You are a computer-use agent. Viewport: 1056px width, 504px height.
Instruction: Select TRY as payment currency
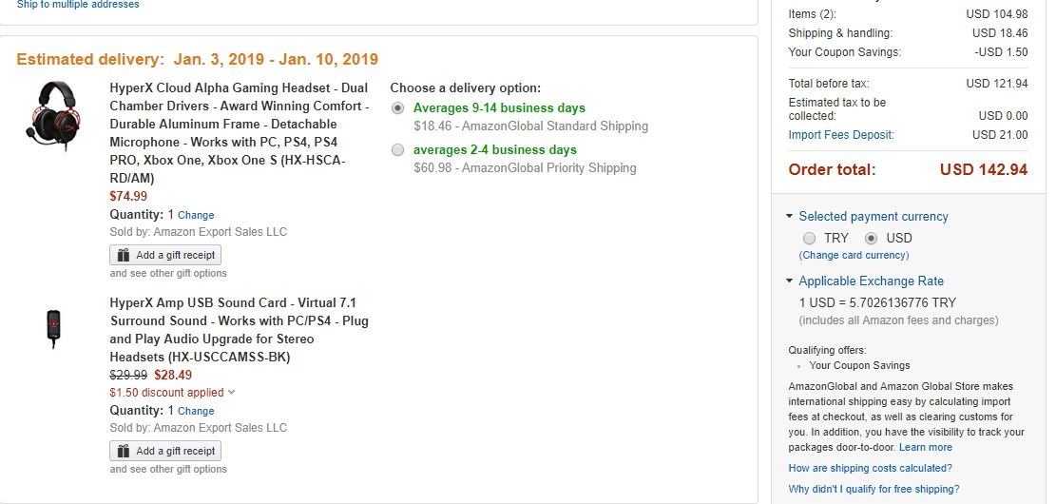[810, 238]
